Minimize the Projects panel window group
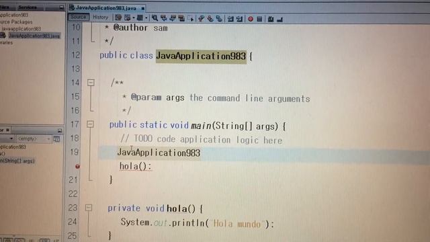 coord(61,7)
